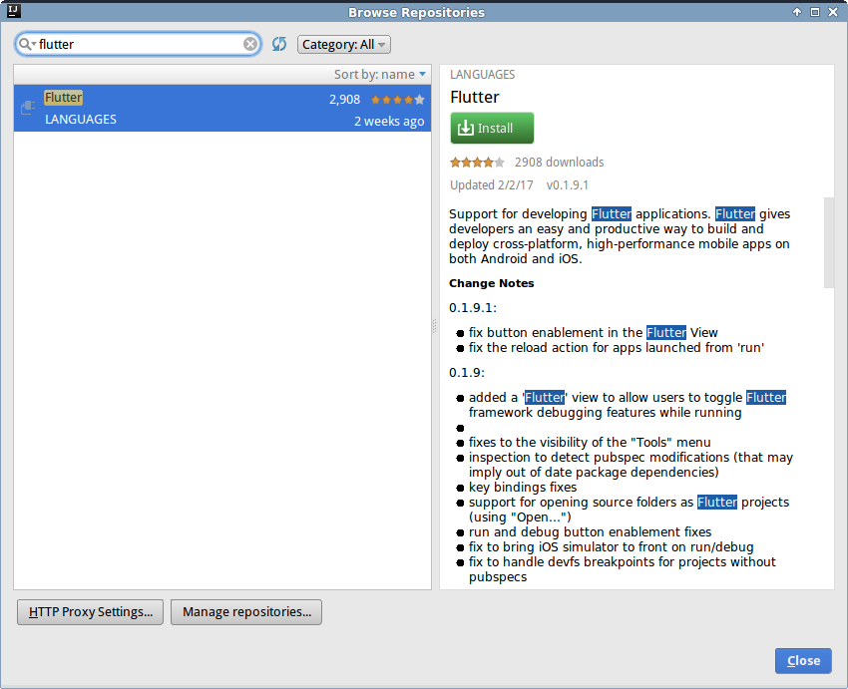Screen dimensions: 848x689
Task: Click 'fixes to the visibility of the Tools menu' note
Action: coord(590,442)
